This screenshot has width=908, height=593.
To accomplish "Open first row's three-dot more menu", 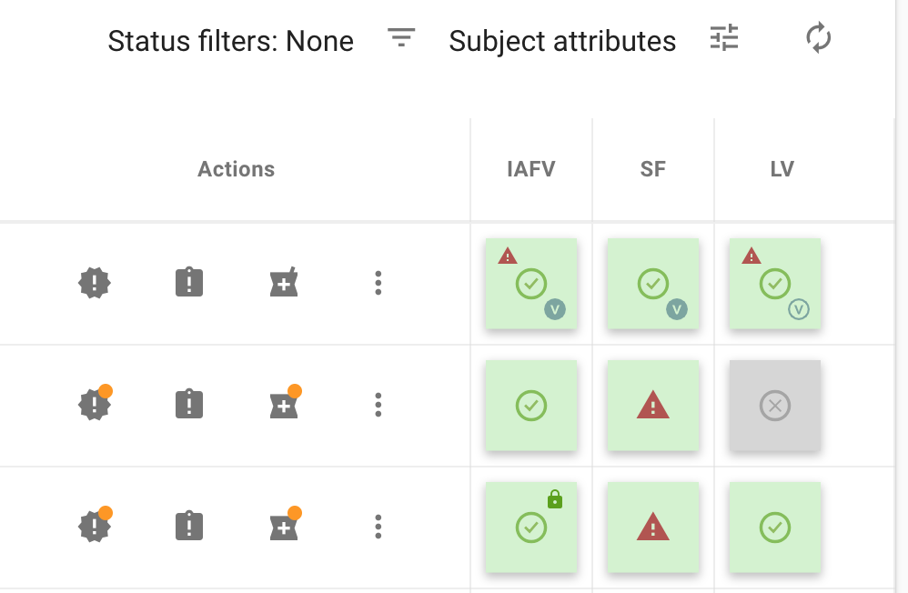I will point(378,284).
